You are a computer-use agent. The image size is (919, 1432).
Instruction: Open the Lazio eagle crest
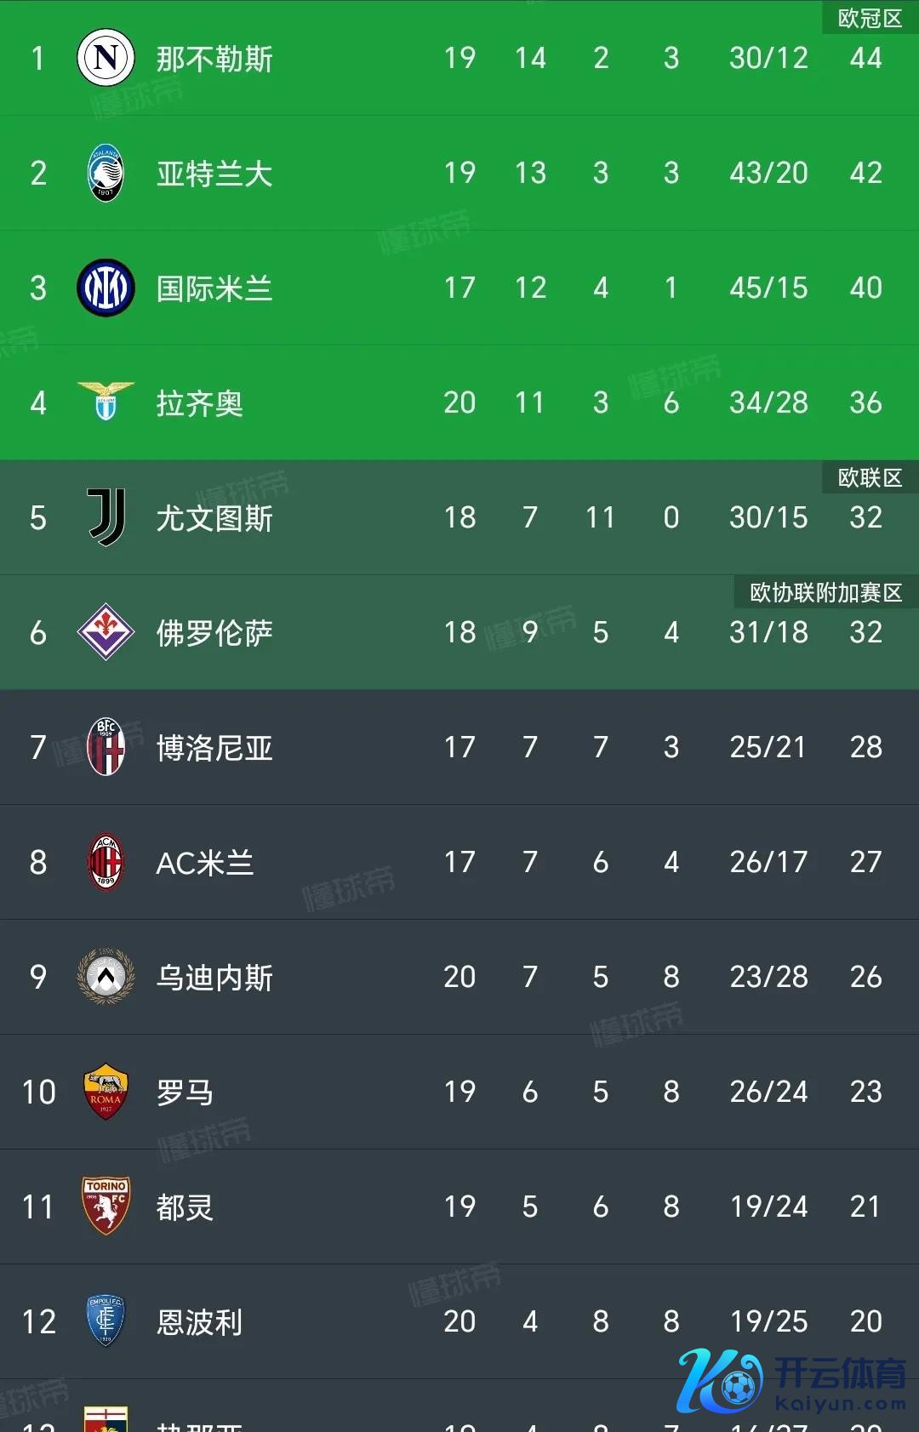(x=106, y=402)
